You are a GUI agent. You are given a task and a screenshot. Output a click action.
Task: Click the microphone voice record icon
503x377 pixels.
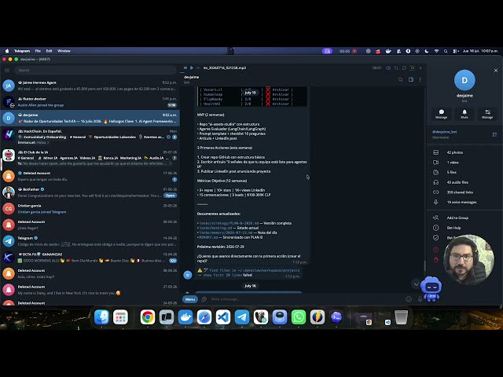tap(420, 299)
